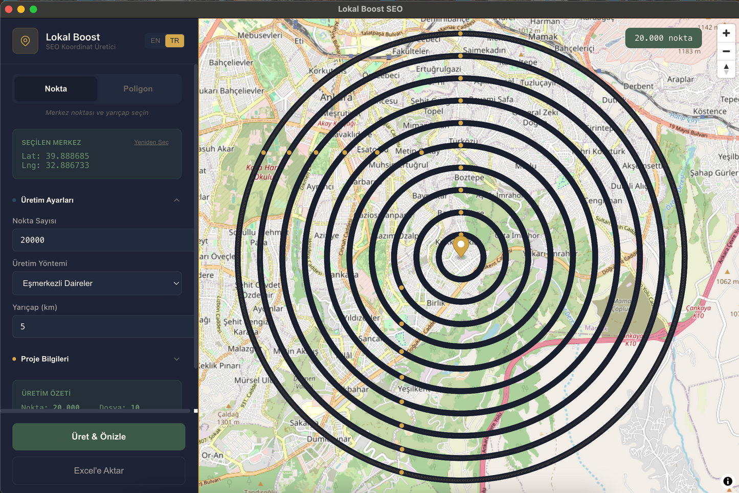Screen dimensions: 739x493
Task: Select the Nokta tab
Action: [x=55, y=88]
